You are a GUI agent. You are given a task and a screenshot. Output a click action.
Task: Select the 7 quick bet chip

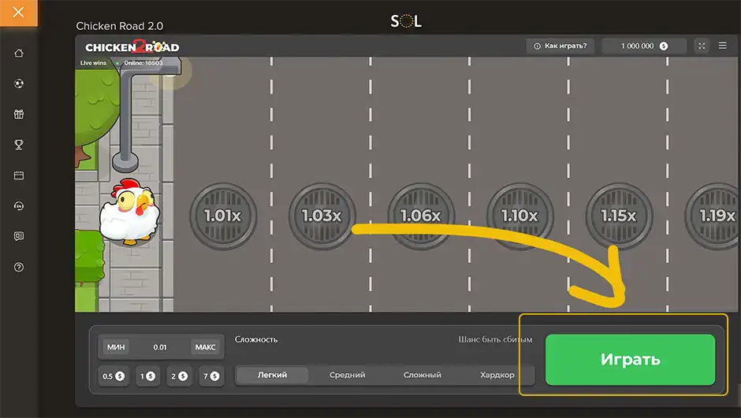tap(211, 376)
